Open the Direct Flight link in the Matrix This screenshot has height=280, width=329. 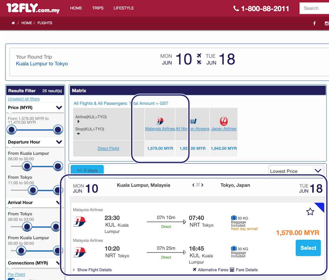pos(108,148)
